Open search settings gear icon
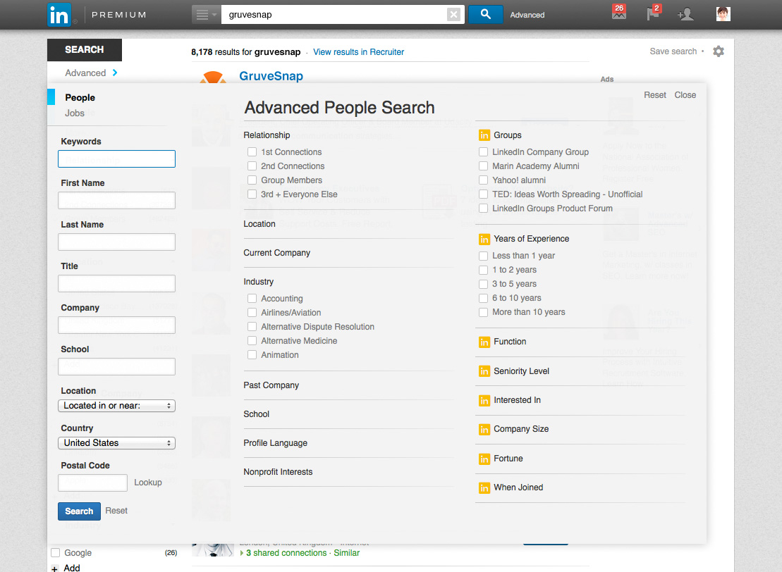 click(718, 51)
